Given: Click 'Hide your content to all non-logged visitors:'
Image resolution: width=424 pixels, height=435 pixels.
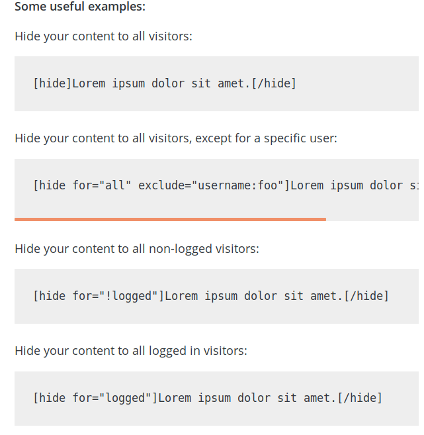Looking at the screenshot, I should (137, 249).
